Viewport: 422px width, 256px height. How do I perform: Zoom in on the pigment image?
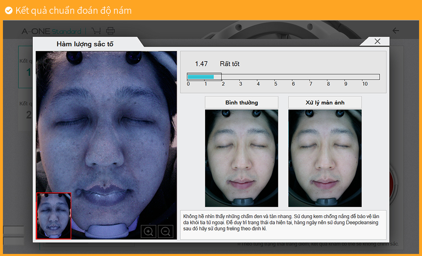pos(149,231)
